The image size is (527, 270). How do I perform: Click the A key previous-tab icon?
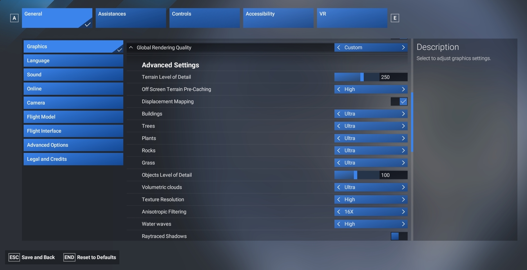click(x=14, y=18)
